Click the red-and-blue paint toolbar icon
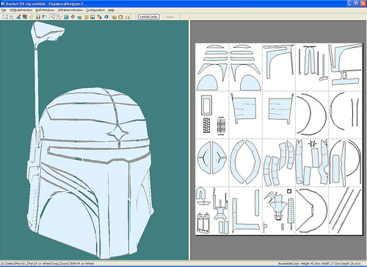The image size is (367, 267). click(x=18, y=17)
